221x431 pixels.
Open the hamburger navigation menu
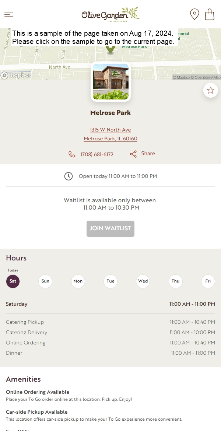pyautogui.click(x=9, y=14)
